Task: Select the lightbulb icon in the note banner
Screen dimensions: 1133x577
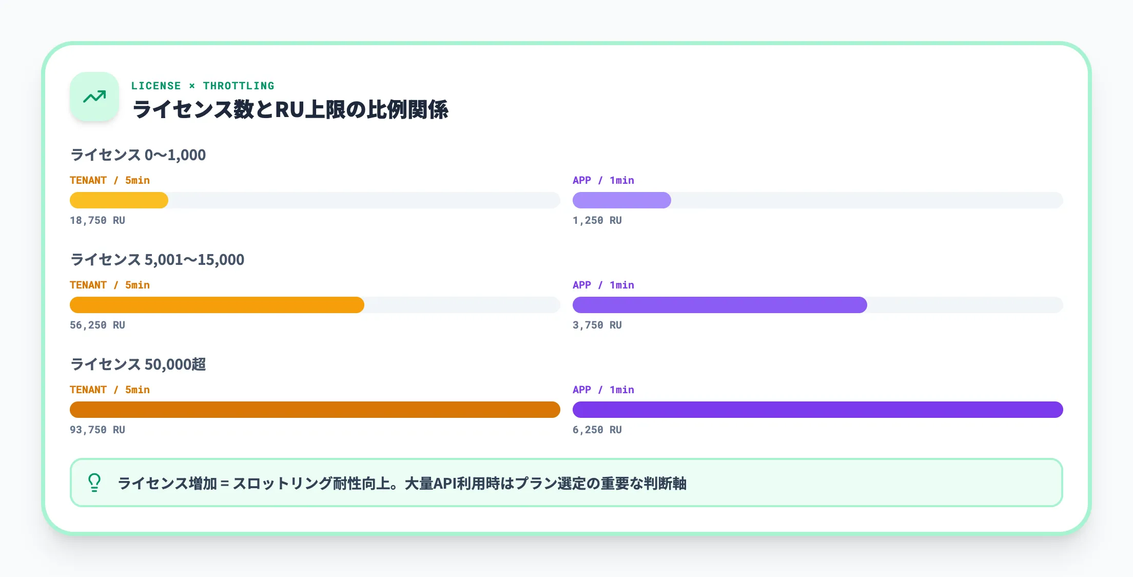Action: pos(94,483)
